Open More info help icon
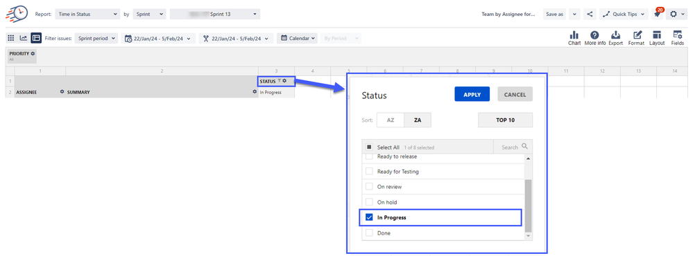The height and width of the screenshot is (256, 693). tap(595, 38)
